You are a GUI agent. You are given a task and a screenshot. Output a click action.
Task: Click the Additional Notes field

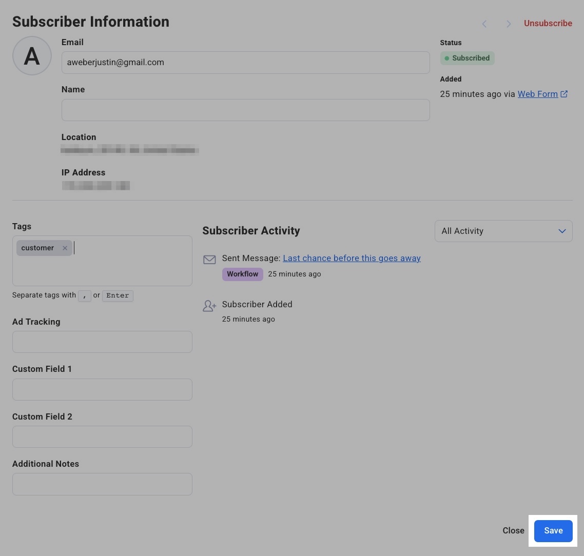[102, 484]
